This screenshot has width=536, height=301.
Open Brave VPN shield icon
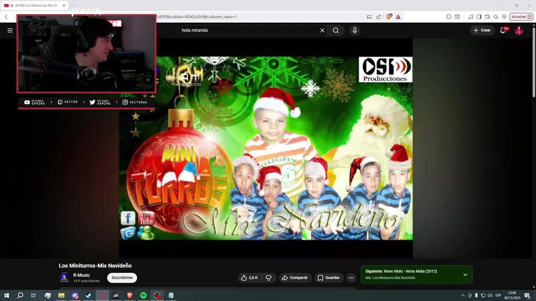click(504, 17)
